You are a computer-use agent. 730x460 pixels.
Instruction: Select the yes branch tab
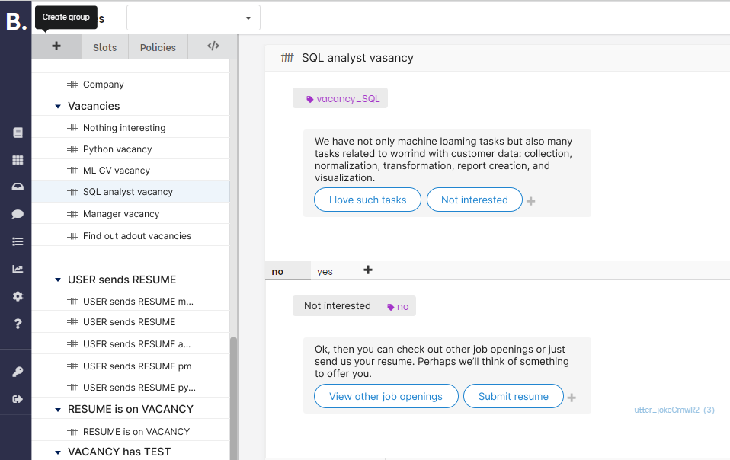point(325,271)
